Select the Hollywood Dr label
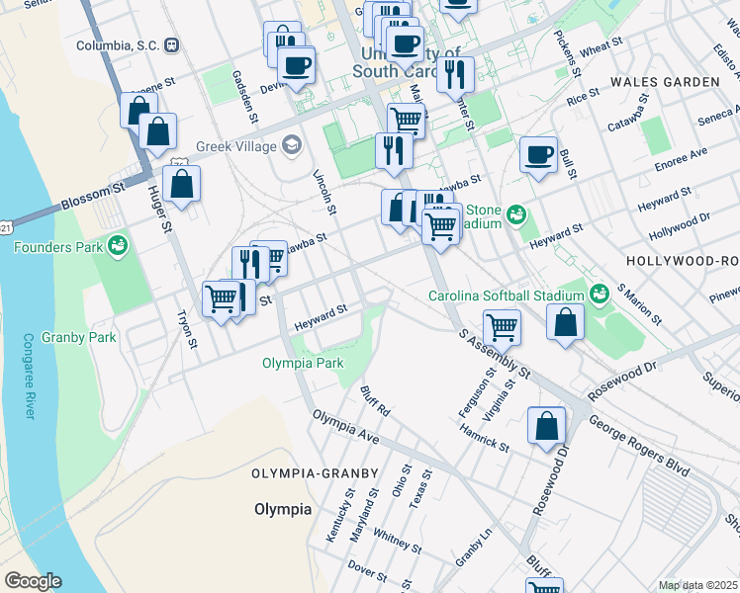 tap(680, 226)
